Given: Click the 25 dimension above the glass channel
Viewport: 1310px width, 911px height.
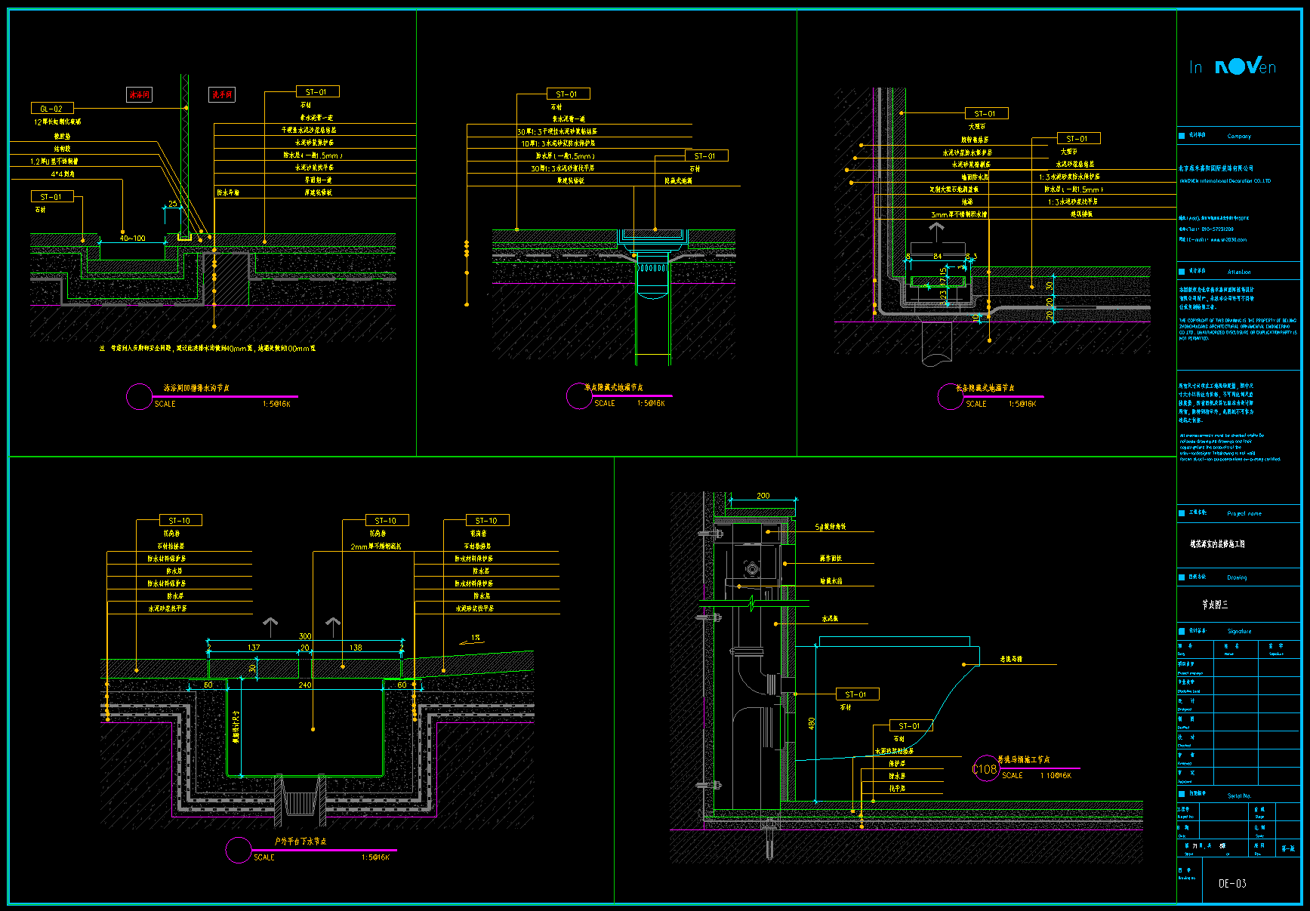Looking at the screenshot, I should tap(172, 204).
